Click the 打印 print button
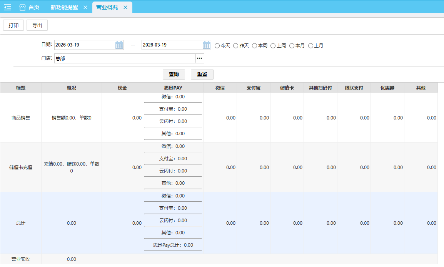 [x=13, y=25]
